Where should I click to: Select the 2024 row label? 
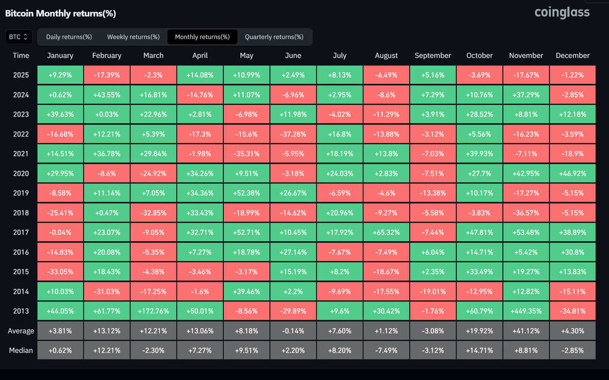(x=21, y=95)
